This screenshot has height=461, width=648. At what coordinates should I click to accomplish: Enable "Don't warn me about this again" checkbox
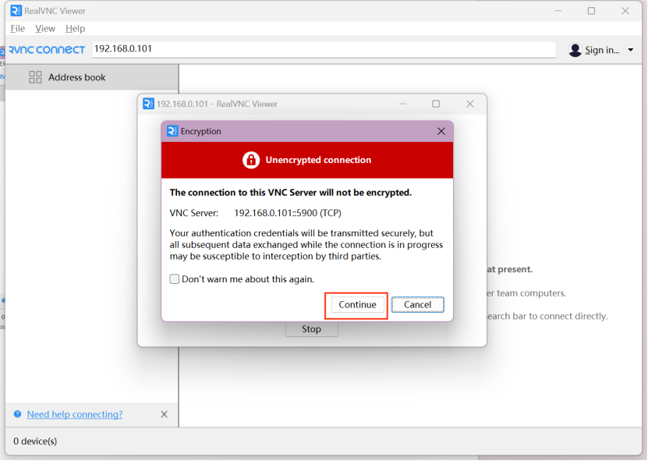coord(175,279)
